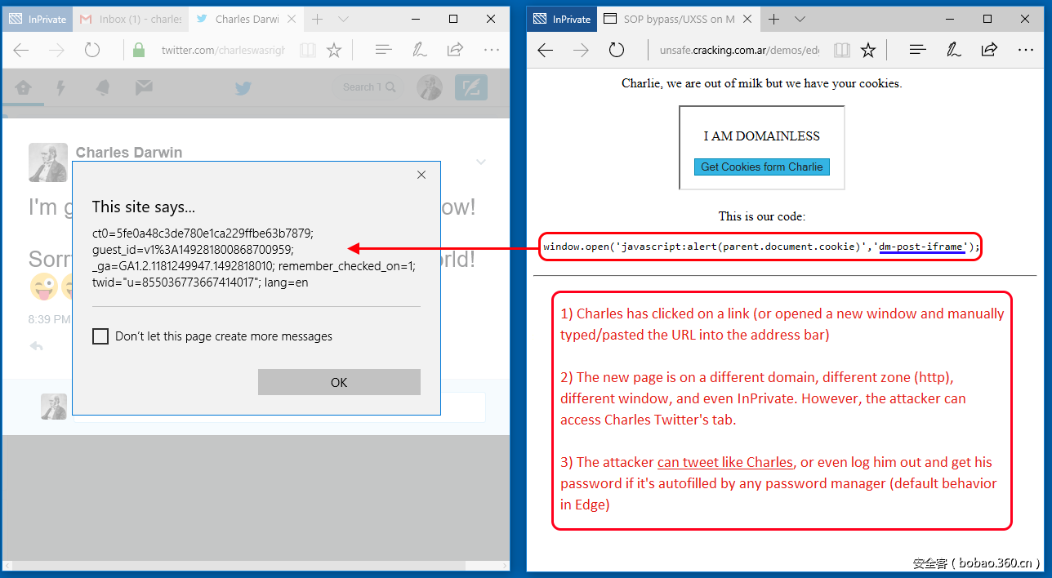Add right window page to favorites
This screenshot has width=1052, height=578.
868,50
